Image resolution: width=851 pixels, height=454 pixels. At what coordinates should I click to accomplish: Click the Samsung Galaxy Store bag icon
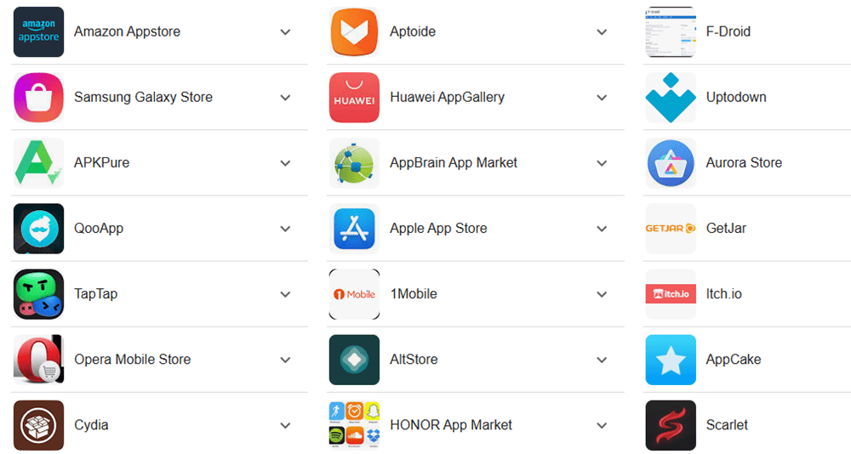pos(38,98)
